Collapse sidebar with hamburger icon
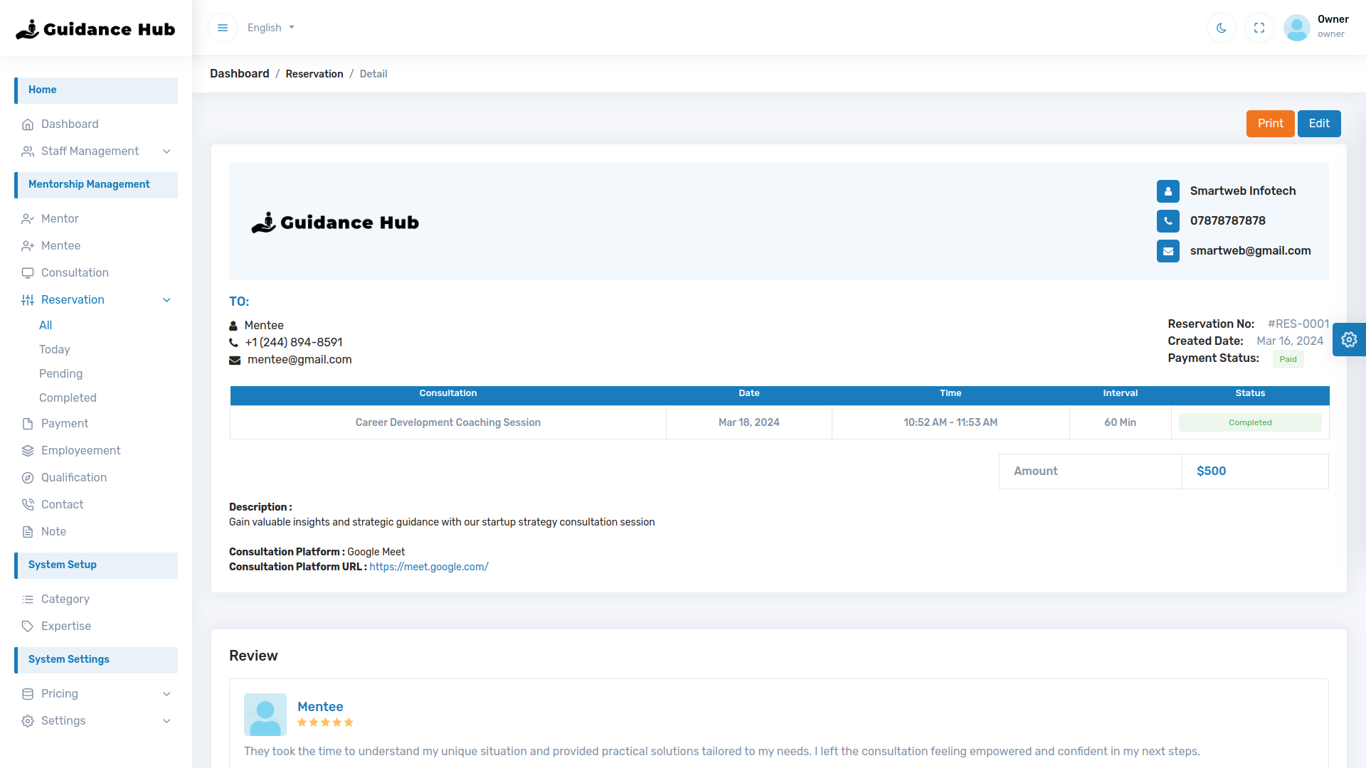Viewport: 1366px width, 768px height. pos(223,28)
